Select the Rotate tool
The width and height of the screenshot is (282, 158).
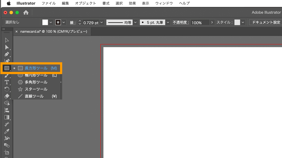pos(7,89)
